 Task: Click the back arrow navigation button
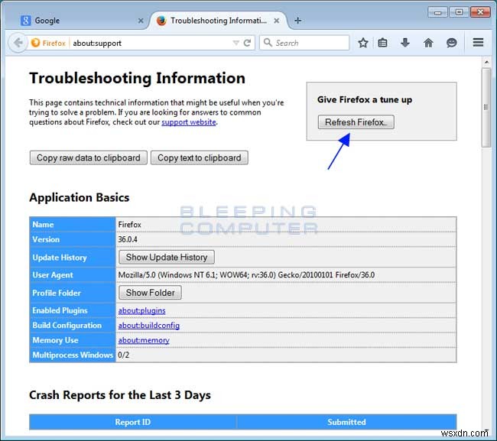(18, 43)
